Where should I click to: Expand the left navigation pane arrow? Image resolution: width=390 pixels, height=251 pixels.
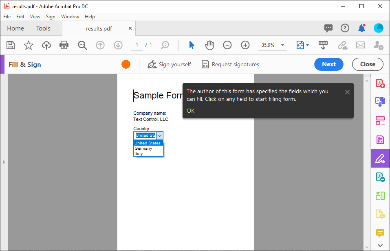4,162
